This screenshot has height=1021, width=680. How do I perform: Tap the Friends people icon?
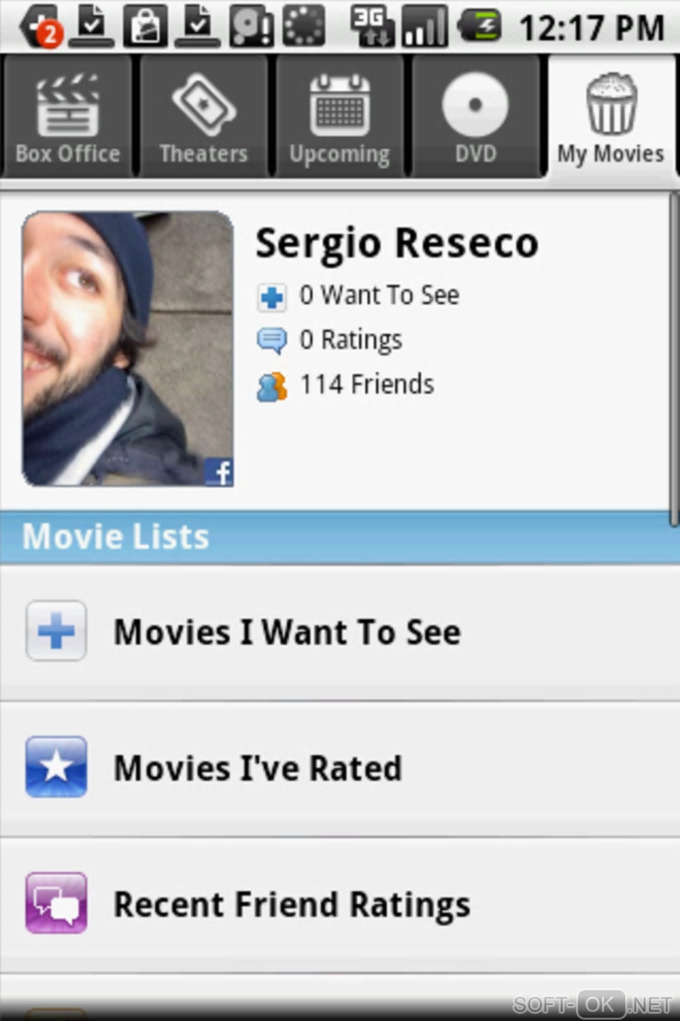pos(271,386)
